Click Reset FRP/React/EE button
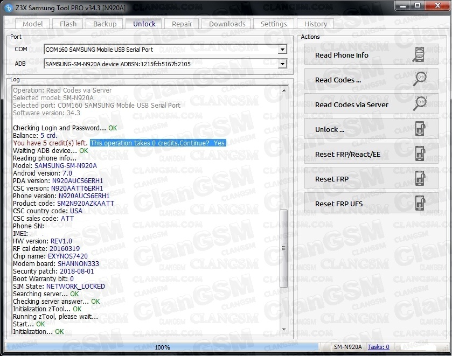Image resolution: width=452 pixels, height=356 pixels. coord(371,153)
